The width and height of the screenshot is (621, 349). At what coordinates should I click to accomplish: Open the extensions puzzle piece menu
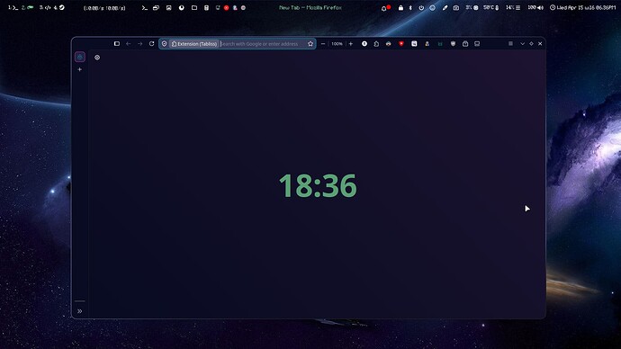click(x=376, y=43)
